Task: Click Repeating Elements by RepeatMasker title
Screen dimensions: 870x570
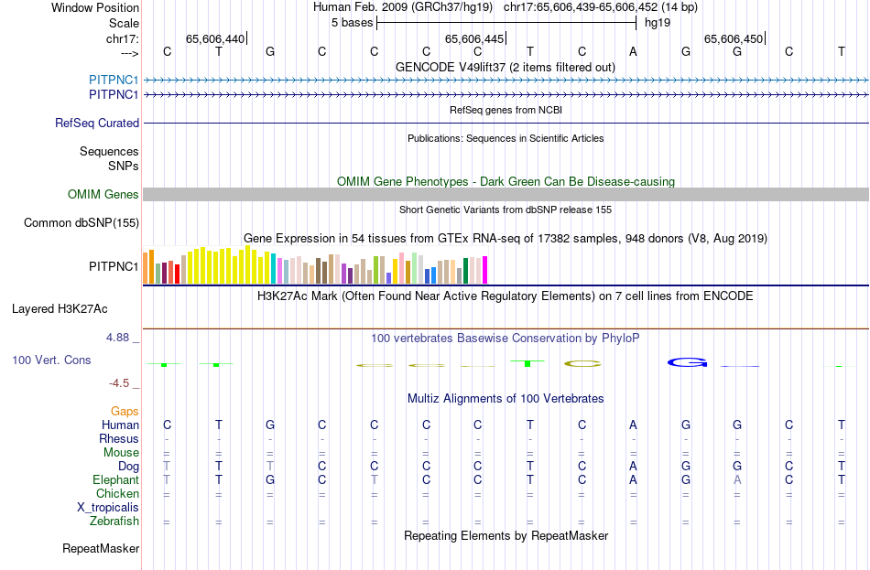Action: click(506, 535)
